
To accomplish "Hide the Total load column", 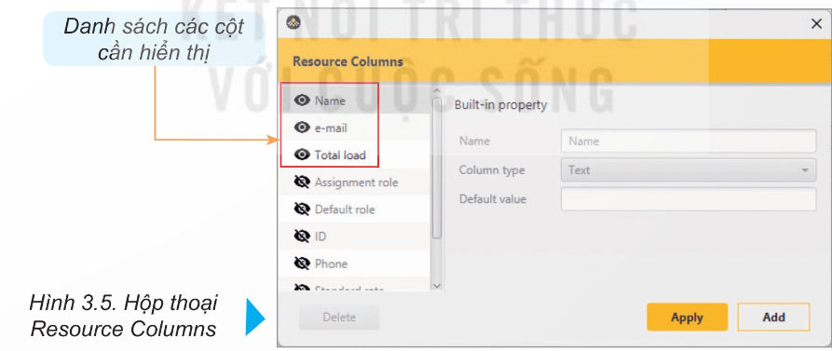I will pos(302,155).
